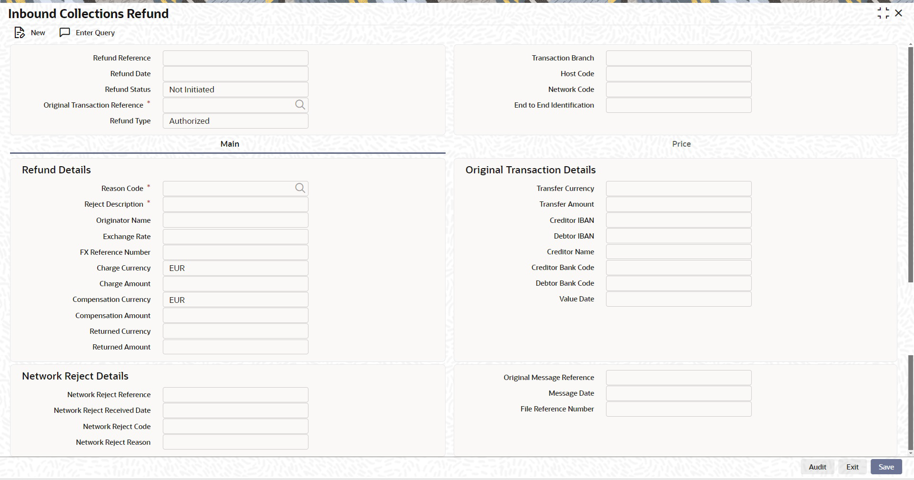The width and height of the screenshot is (914, 480).
Task: Focus the Network Reject Code field
Action: (x=236, y=426)
